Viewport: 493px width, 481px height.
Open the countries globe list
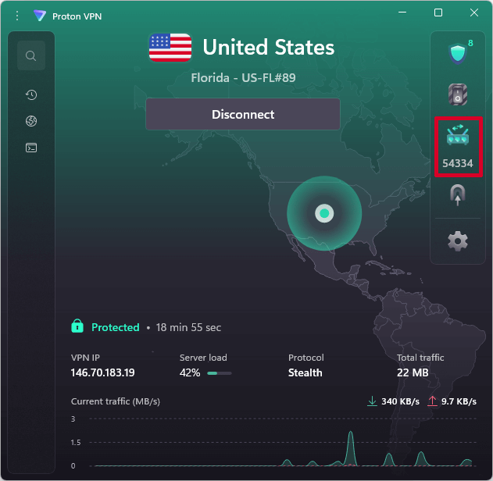pos(31,121)
